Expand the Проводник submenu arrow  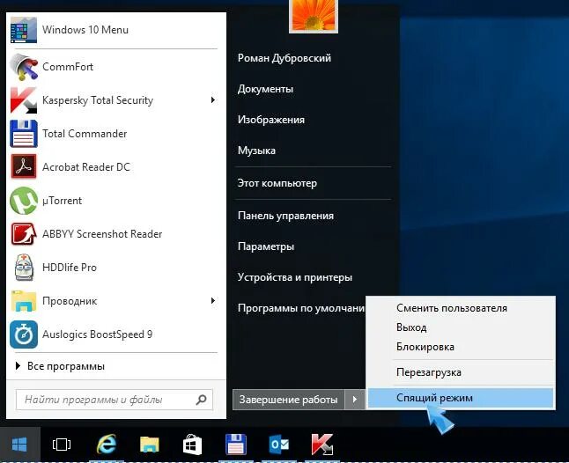pos(213,301)
